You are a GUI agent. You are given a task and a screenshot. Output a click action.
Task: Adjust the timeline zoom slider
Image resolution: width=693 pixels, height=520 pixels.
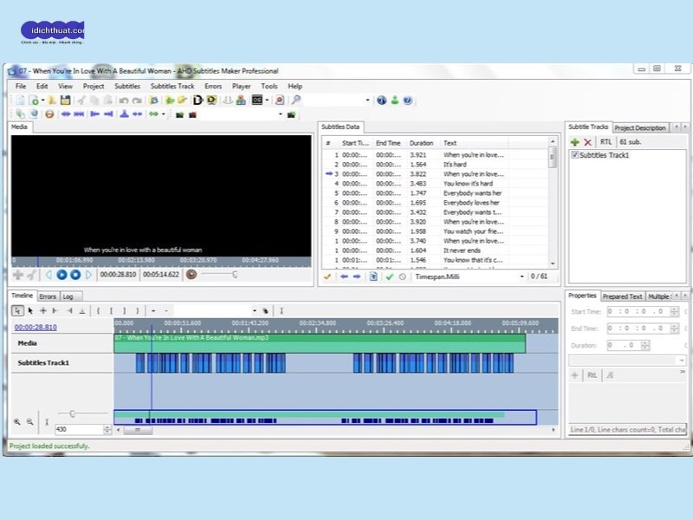72,413
